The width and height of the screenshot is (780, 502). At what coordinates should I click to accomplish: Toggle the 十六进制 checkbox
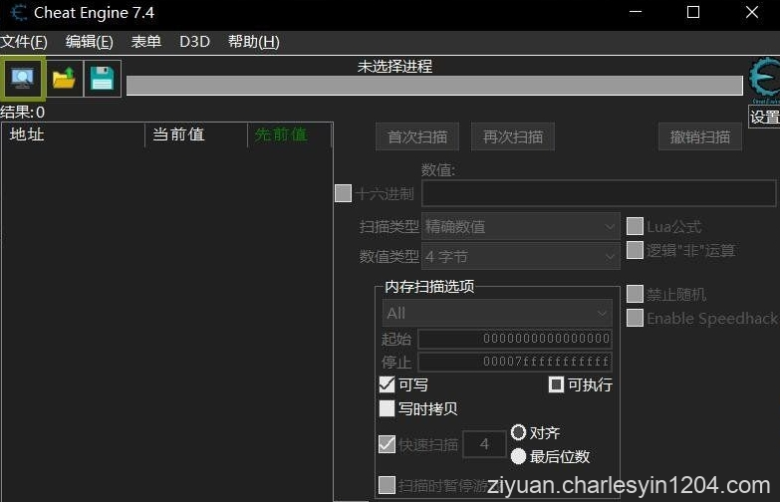[x=344, y=193]
